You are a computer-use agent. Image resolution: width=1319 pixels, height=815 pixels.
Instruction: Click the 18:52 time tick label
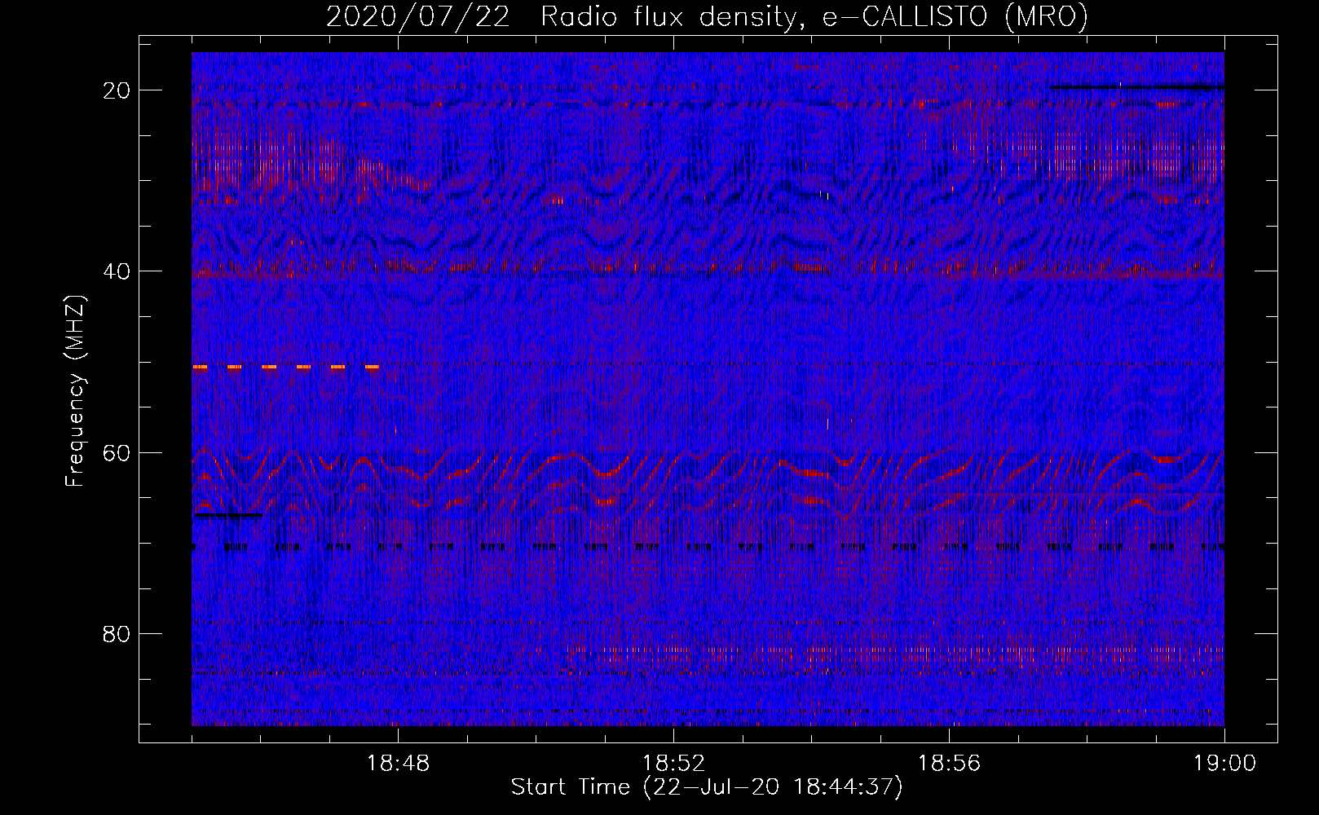[673, 764]
